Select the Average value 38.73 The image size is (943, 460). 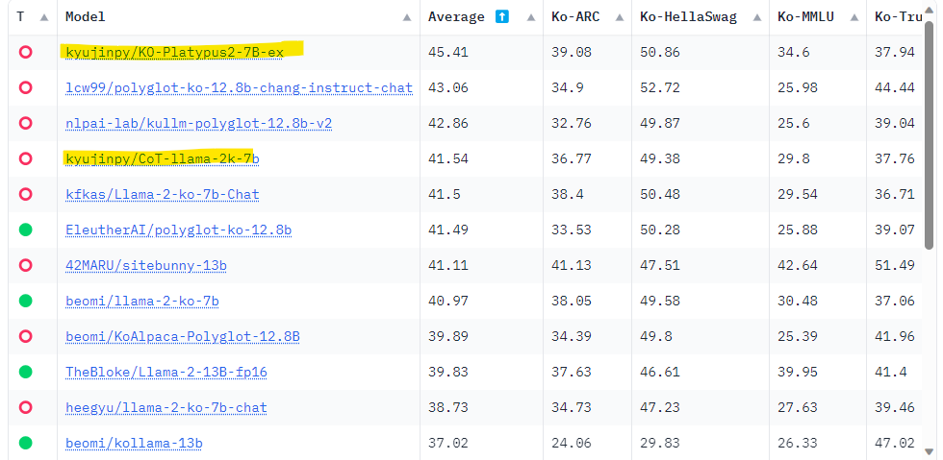[x=448, y=407]
